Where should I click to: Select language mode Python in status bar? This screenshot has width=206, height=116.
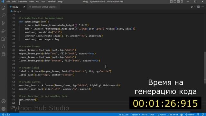click(x=163, y=115)
